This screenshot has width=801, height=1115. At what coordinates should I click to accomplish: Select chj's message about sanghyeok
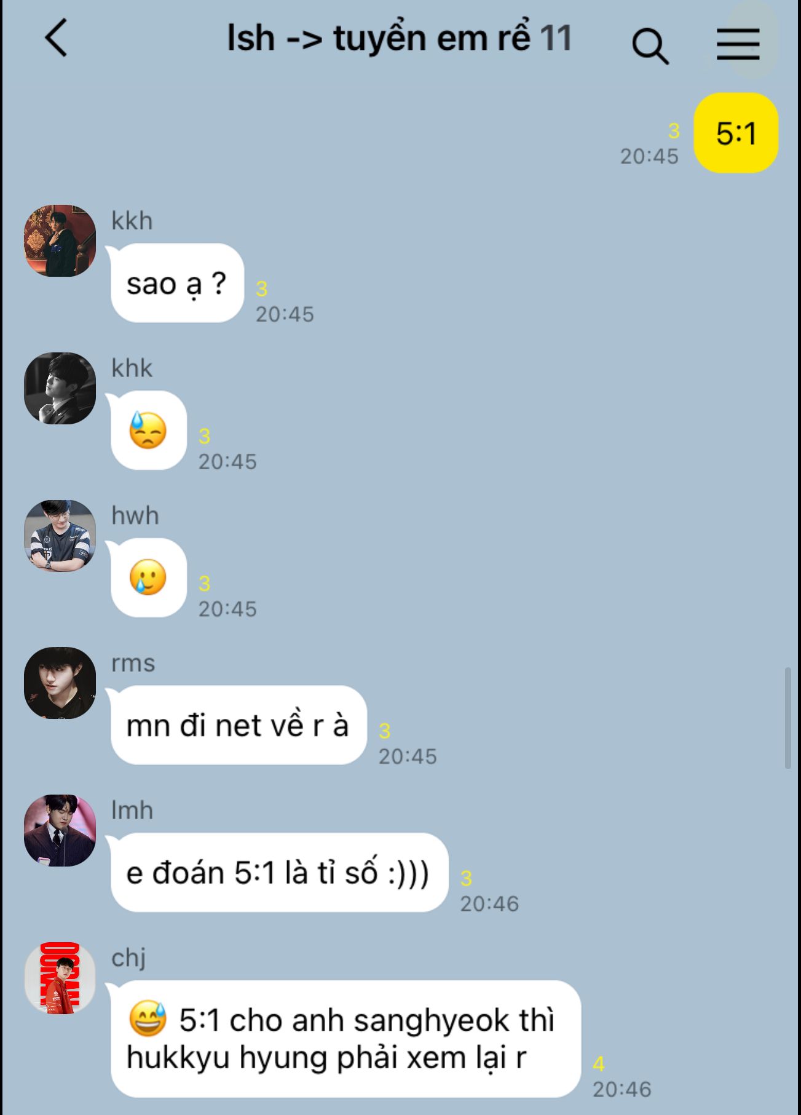(x=345, y=1038)
